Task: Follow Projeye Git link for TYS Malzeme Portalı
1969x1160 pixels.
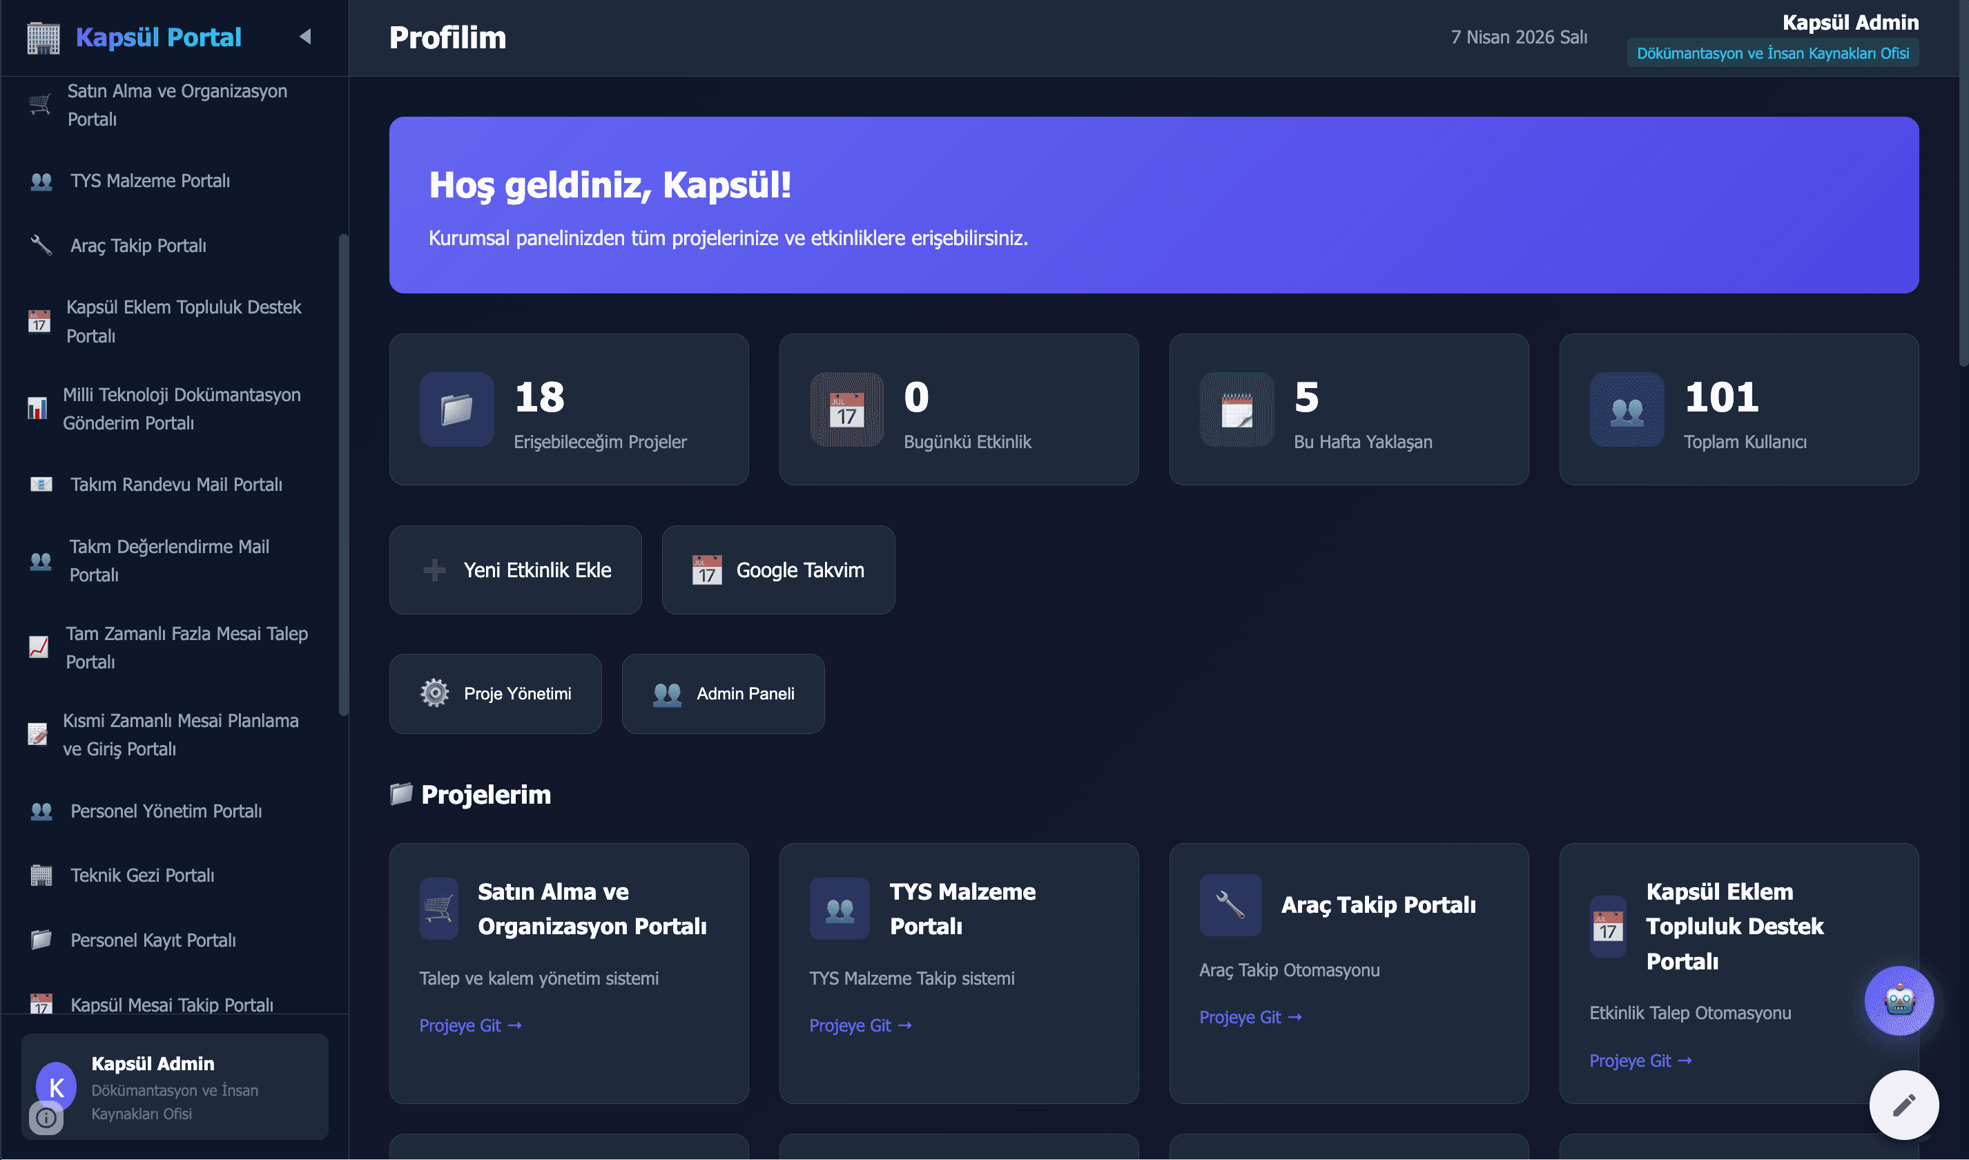Action: click(860, 1025)
